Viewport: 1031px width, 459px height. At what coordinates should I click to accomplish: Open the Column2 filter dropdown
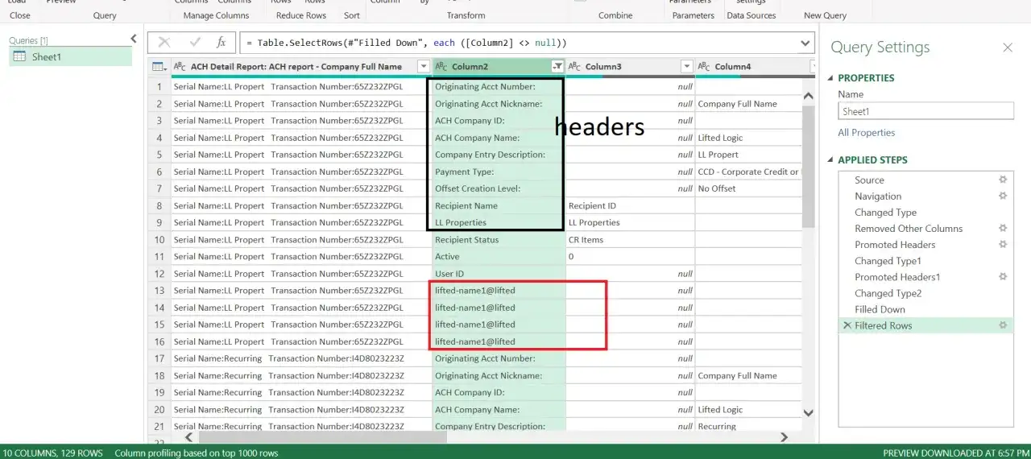(x=557, y=67)
